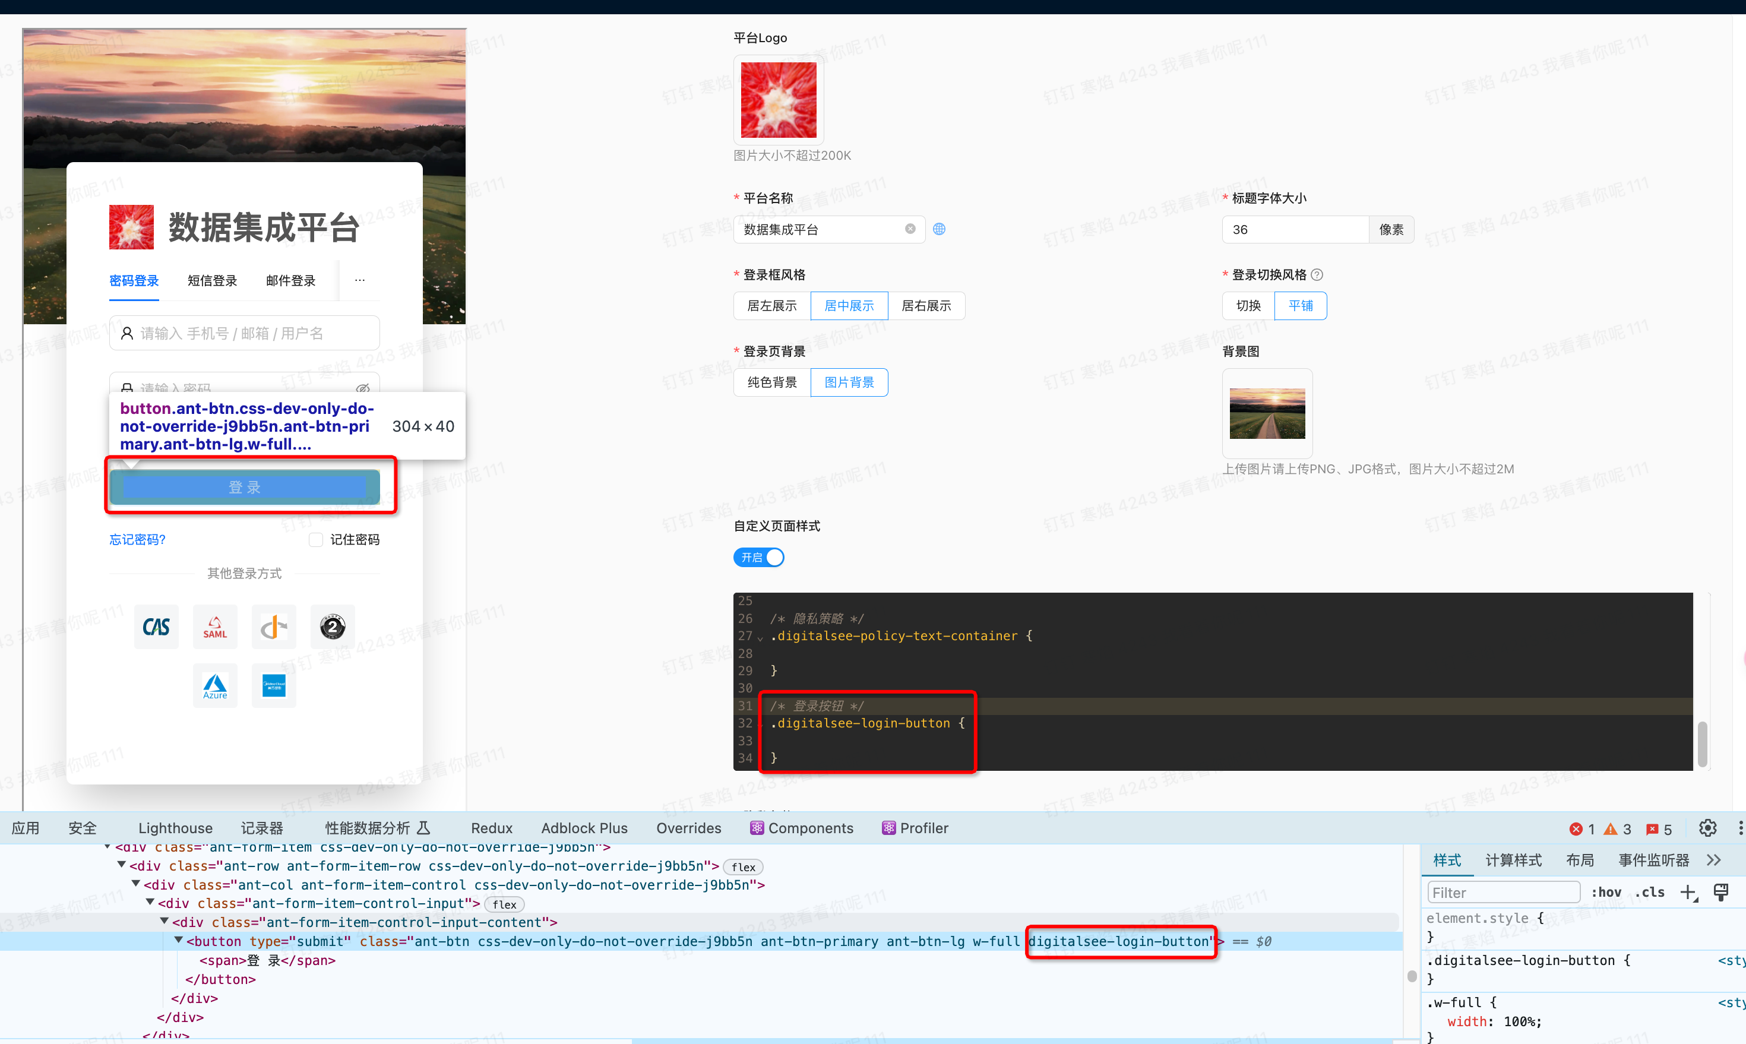Choose 纯色背景 for login page
This screenshot has height=1044, width=1746.
[x=771, y=382]
